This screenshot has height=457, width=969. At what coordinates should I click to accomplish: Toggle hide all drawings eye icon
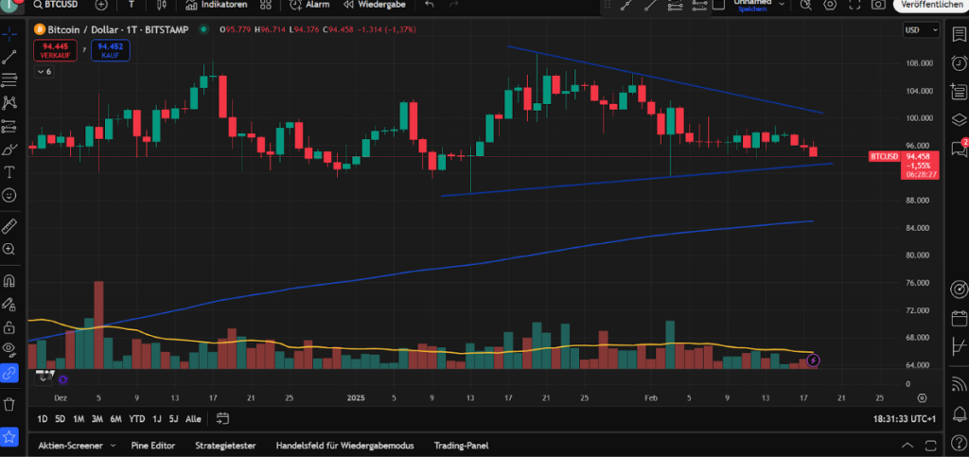(9, 349)
